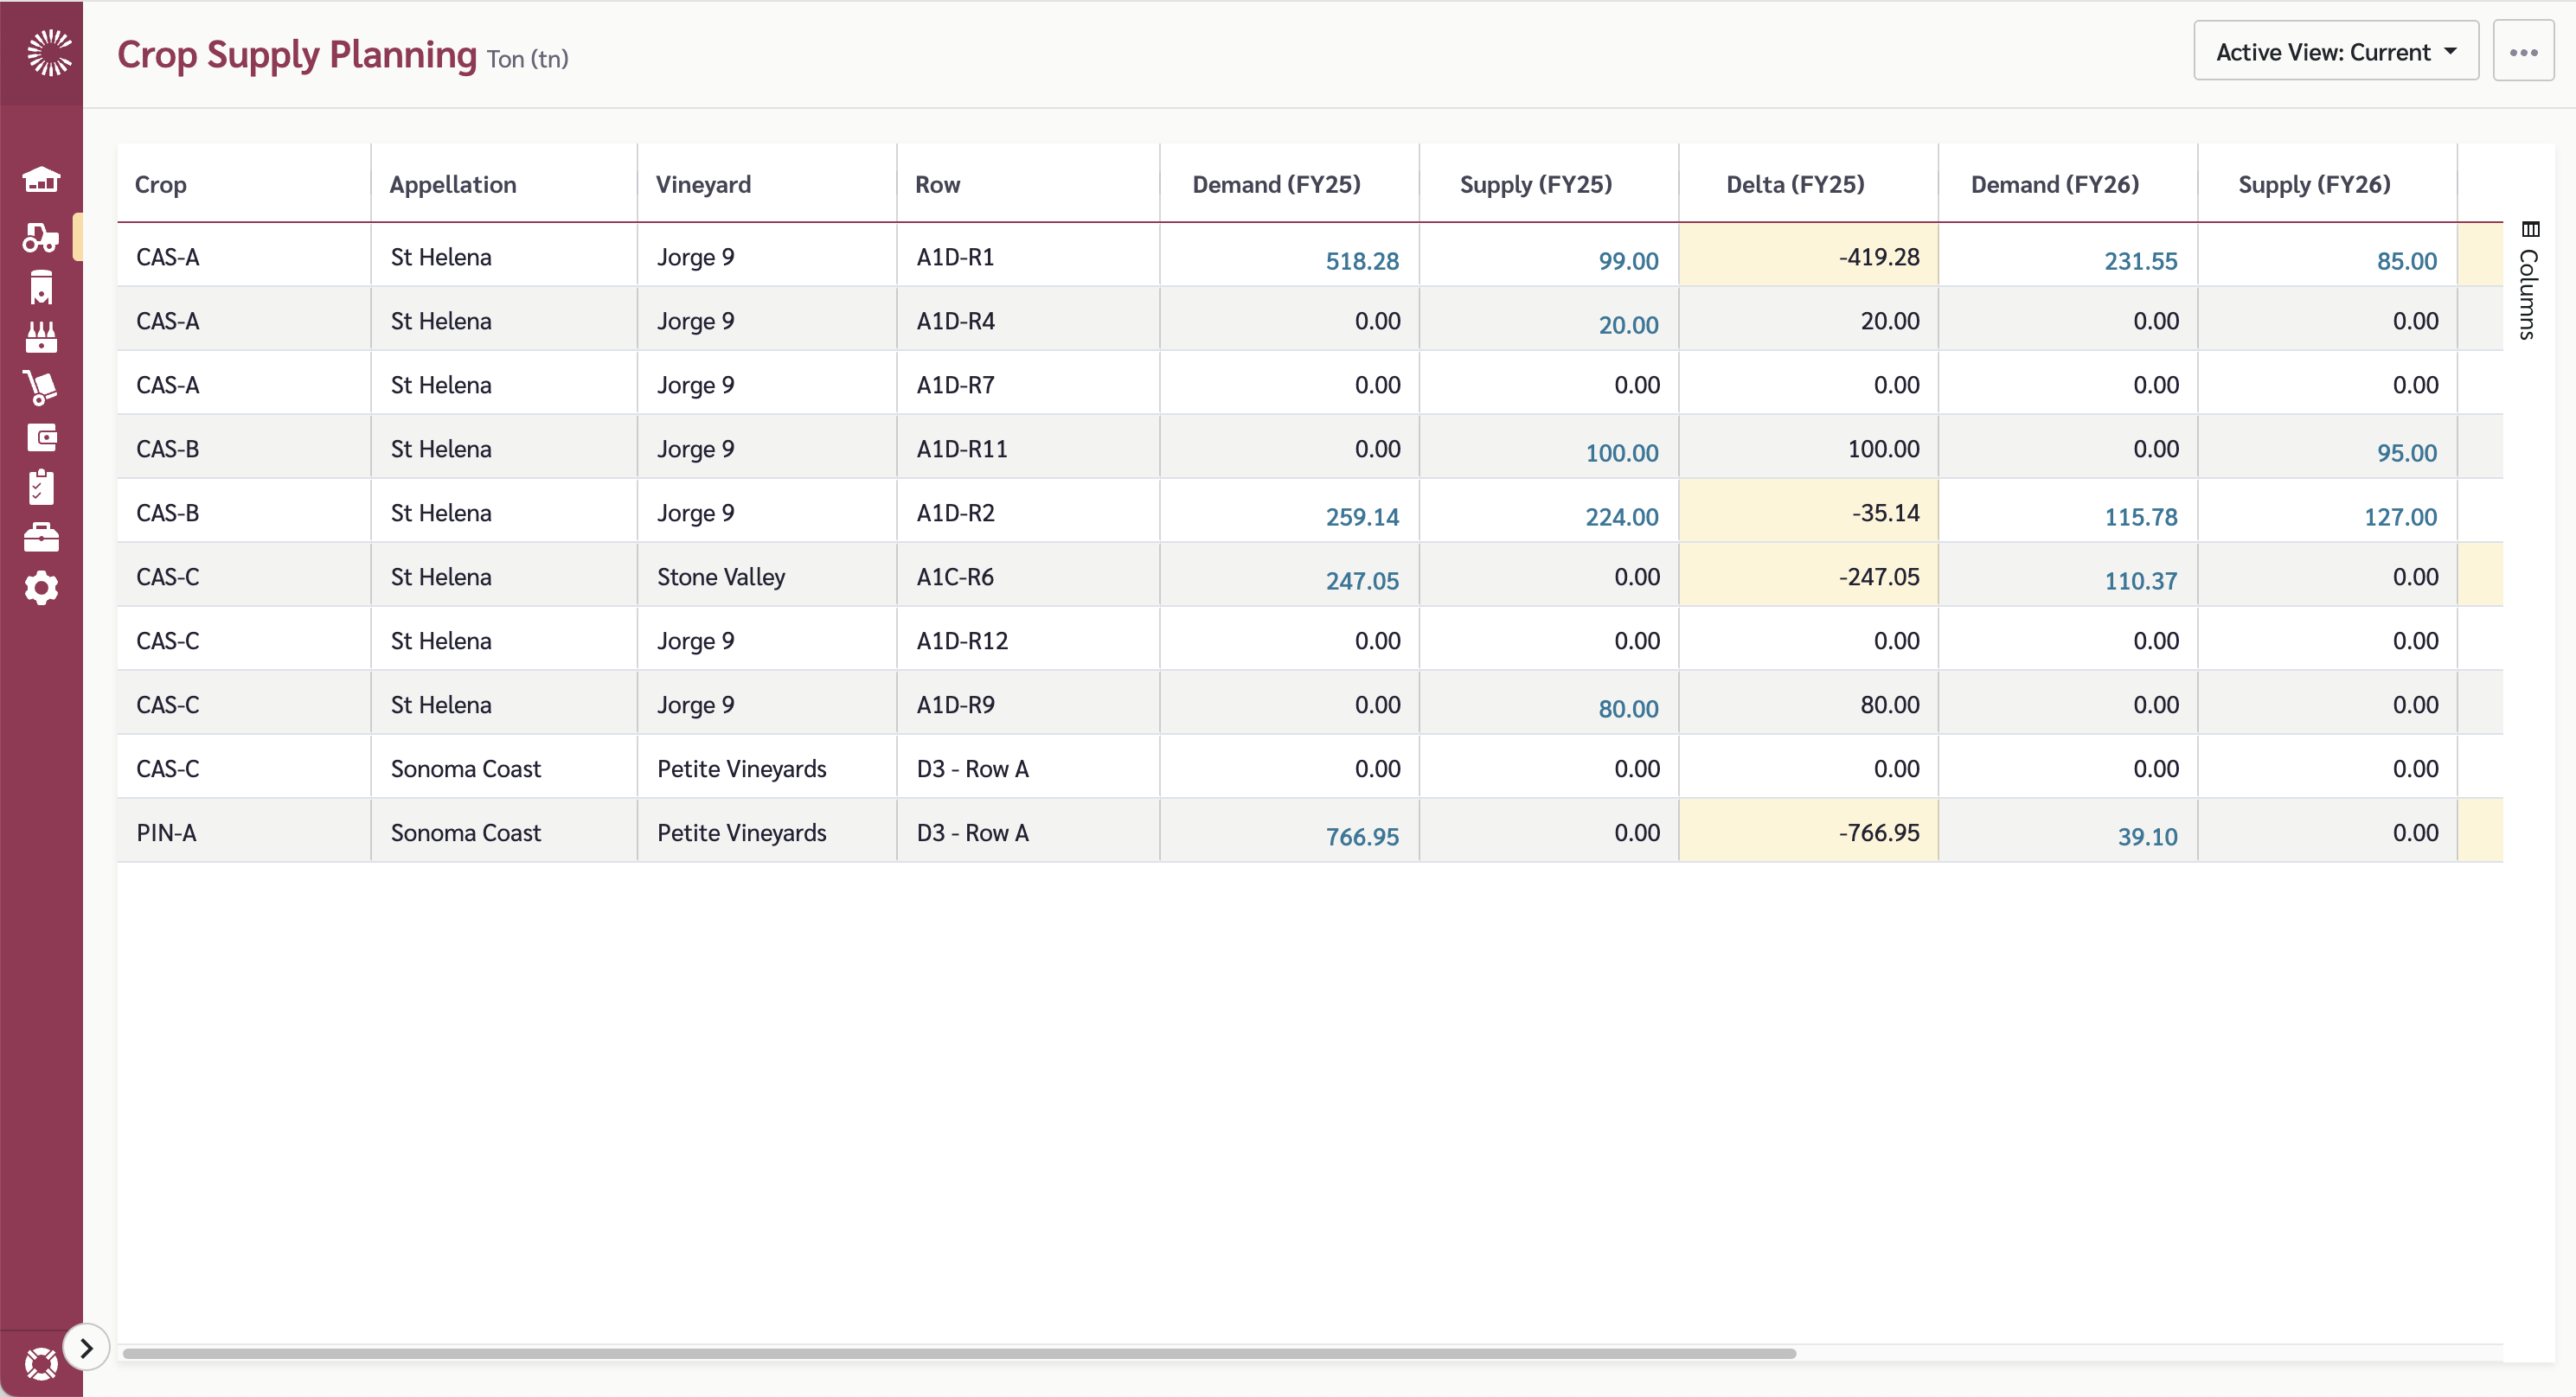The image size is (2576, 1397).
Task: Select the wallet (finance) sidebar icon
Action: point(41,437)
